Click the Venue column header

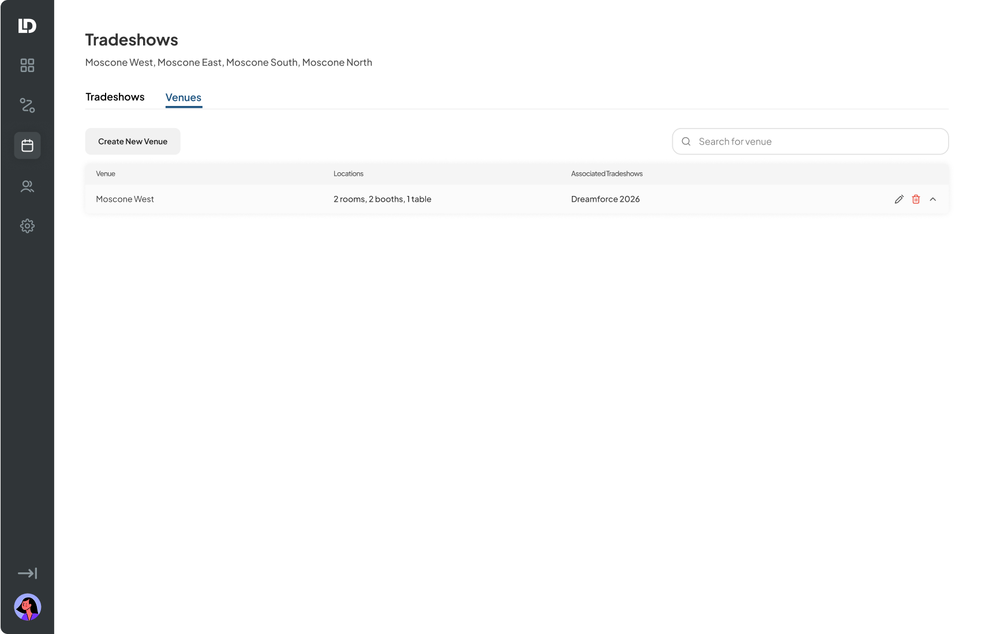(x=106, y=174)
